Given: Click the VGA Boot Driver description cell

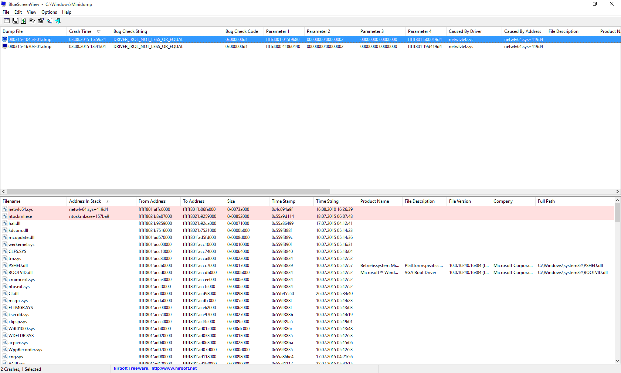Looking at the screenshot, I should 421,273.
